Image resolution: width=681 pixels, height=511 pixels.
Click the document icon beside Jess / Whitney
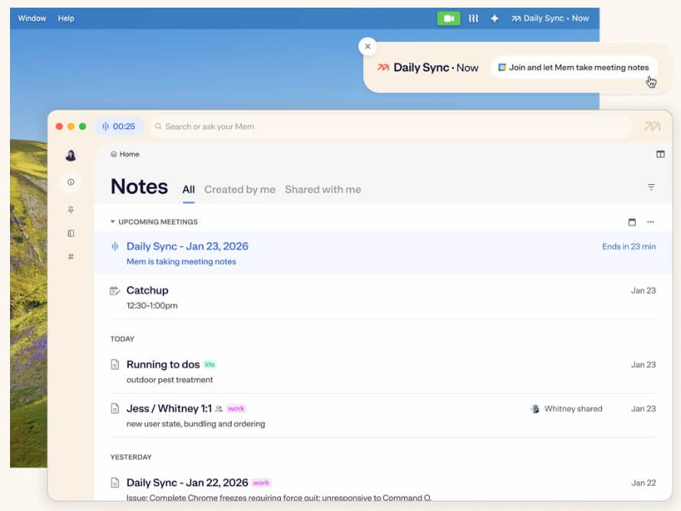tap(114, 408)
